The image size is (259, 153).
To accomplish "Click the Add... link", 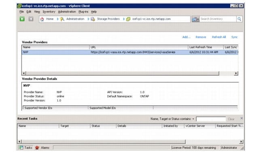I will (x=186, y=37).
